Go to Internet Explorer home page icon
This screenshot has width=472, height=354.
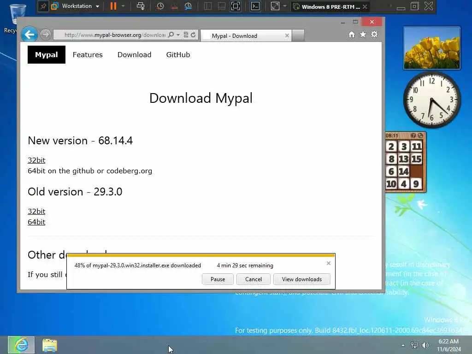[352, 35]
